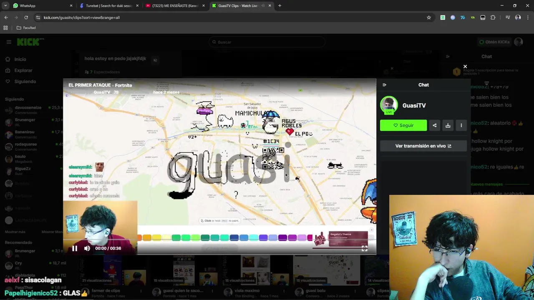Viewport: 534px width, 300px height.
Task: Open browser media control icon
Action: tap(508, 17)
